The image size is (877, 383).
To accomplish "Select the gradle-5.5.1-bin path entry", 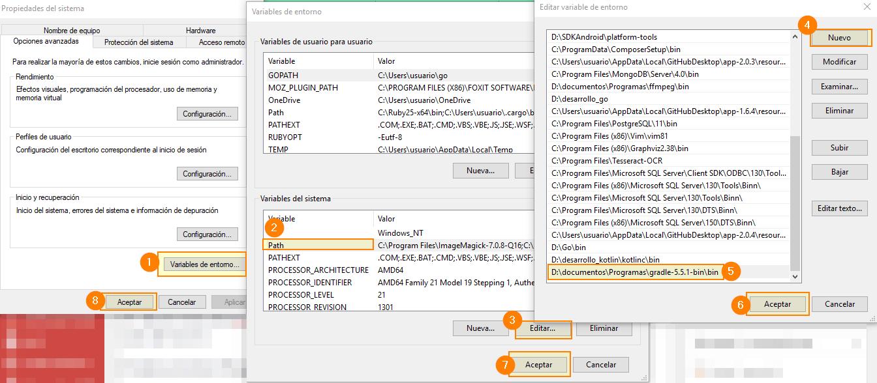I will (635, 272).
